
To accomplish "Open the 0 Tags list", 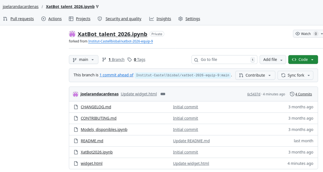I will pyautogui.click(x=136, y=60).
